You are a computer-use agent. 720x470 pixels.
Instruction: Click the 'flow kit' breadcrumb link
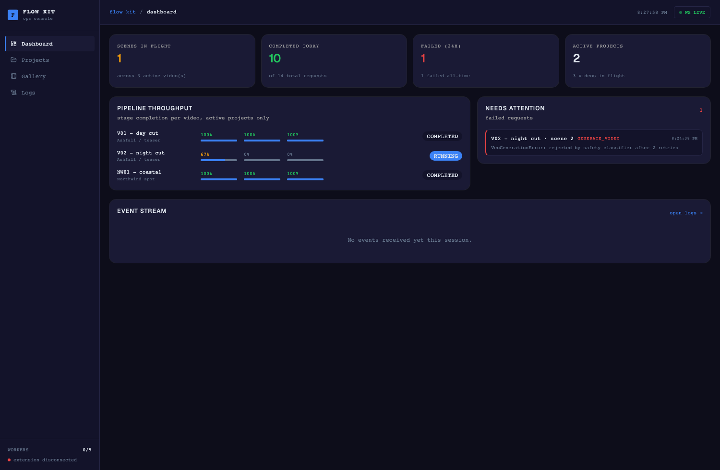(122, 12)
